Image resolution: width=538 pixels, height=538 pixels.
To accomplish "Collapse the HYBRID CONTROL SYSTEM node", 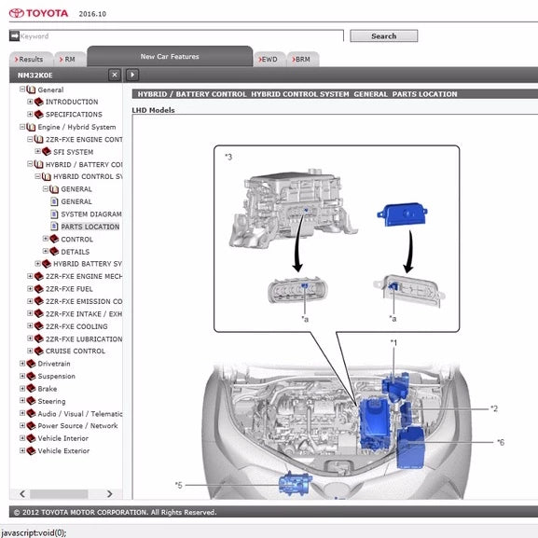I will click(x=37, y=176).
